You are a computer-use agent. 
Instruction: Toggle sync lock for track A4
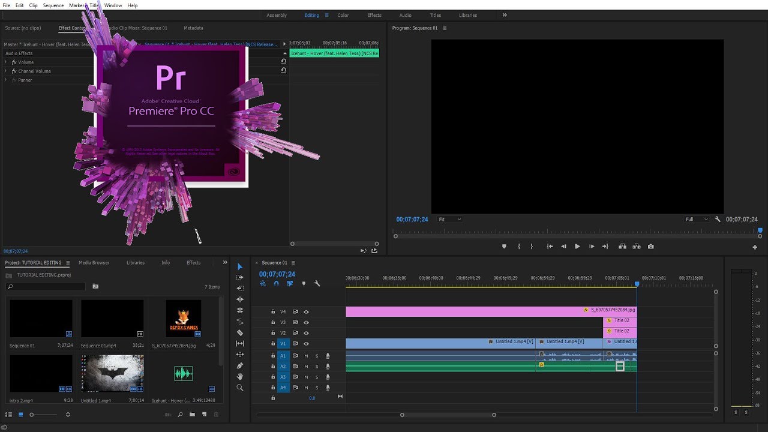click(x=295, y=388)
